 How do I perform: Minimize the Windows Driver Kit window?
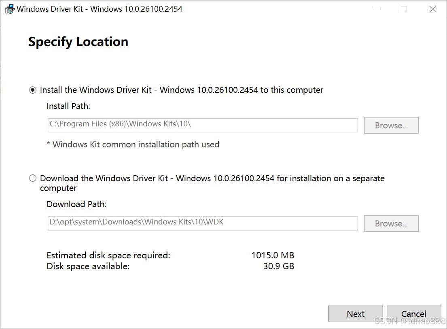tap(376, 9)
